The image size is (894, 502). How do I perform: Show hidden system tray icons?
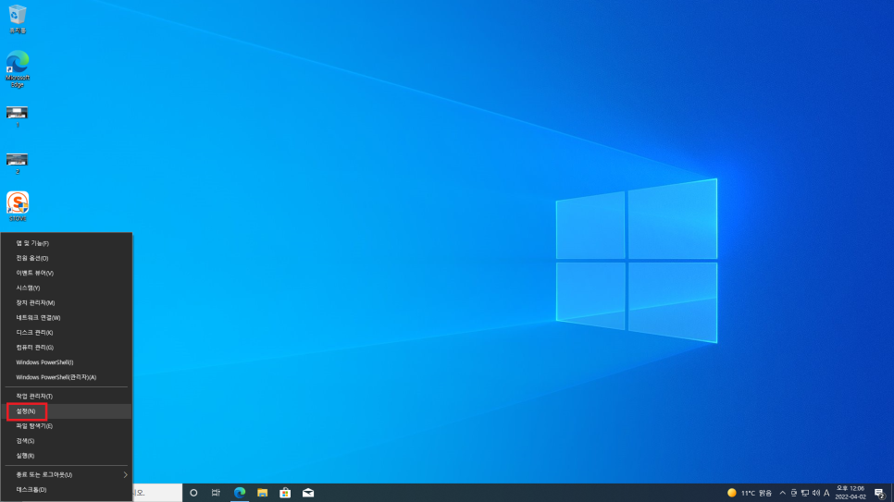tap(782, 493)
